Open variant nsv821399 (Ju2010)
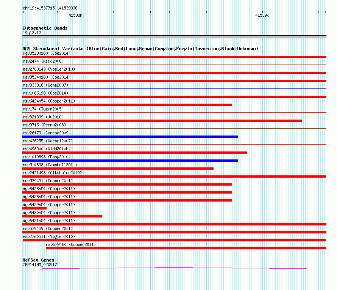Viewport: 337px width, 290px height. click(x=43, y=117)
